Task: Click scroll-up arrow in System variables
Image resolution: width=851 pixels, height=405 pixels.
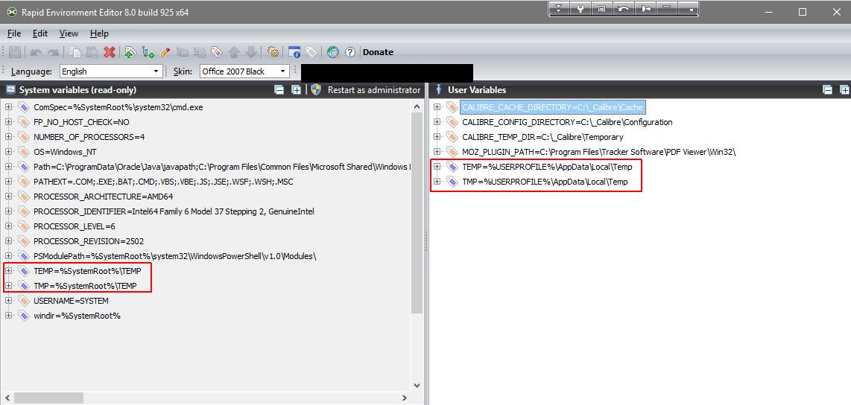Action: (417, 106)
